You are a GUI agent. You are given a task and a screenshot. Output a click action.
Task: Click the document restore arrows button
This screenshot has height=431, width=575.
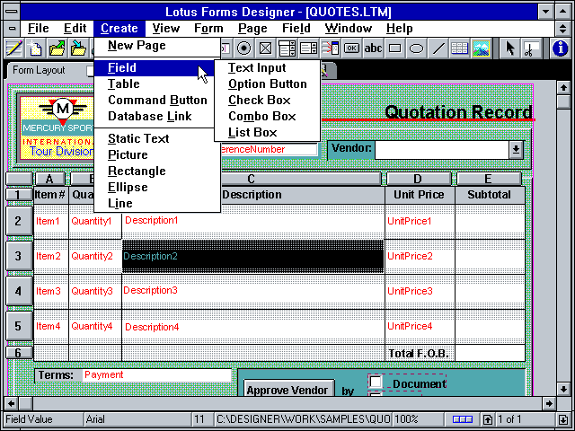(563, 28)
